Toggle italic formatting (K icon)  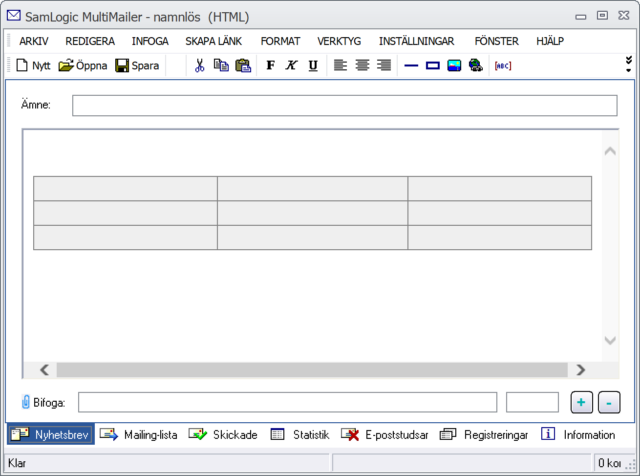coord(292,65)
